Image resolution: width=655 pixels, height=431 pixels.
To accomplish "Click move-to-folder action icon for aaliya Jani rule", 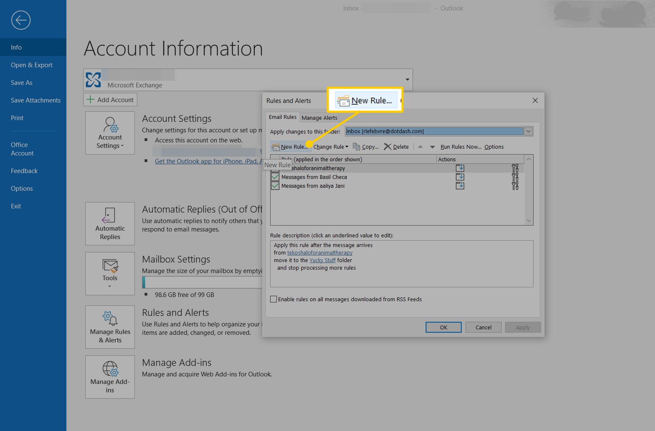I will pyautogui.click(x=460, y=186).
